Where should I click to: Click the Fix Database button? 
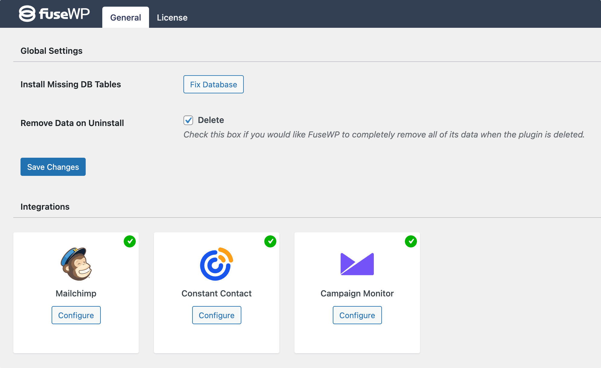(214, 84)
